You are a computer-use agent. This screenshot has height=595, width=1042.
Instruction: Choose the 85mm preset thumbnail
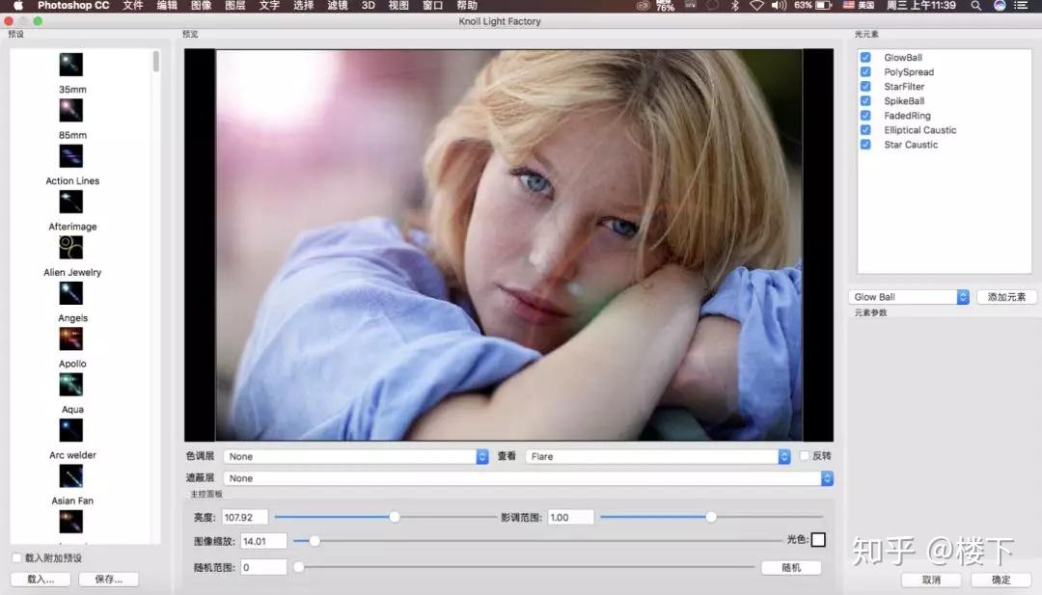coord(71,110)
